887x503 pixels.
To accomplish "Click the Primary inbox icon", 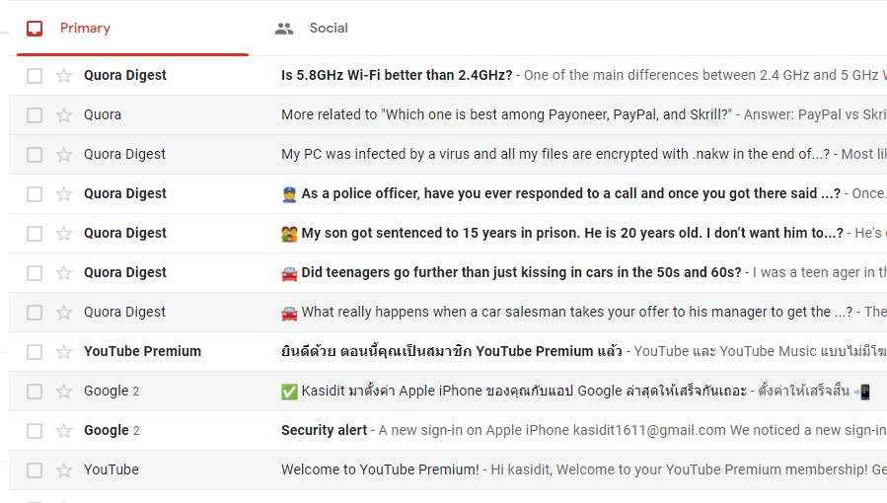I will (35, 28).
